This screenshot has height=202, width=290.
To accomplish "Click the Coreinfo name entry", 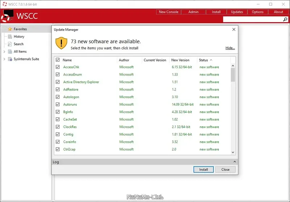I will point(70,142).
